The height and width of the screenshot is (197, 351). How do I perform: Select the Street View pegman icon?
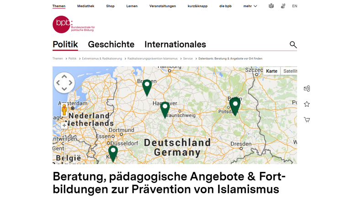[x=64, y=109]
